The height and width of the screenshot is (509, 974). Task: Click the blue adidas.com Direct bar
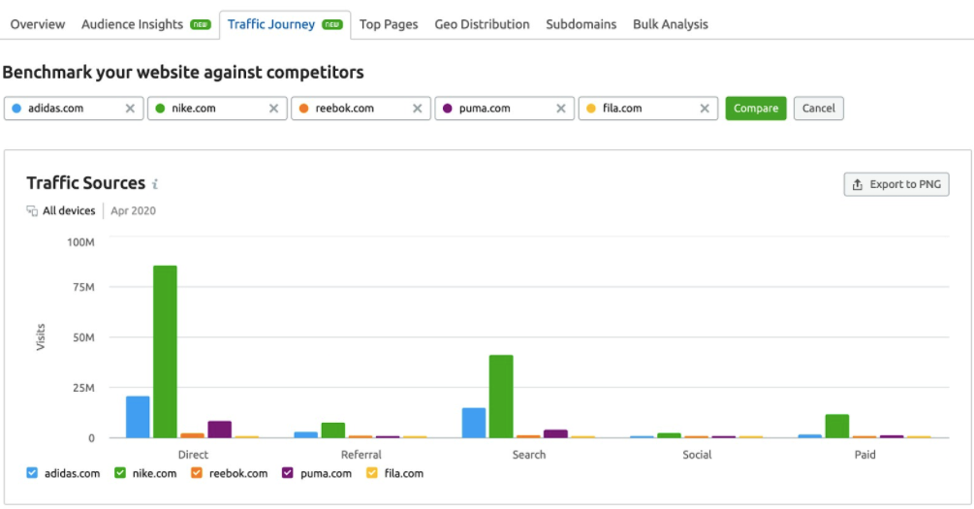(x=138, y=417)
